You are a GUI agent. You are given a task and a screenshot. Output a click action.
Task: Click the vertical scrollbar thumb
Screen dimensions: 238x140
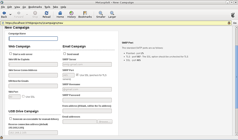pos(236,77)
